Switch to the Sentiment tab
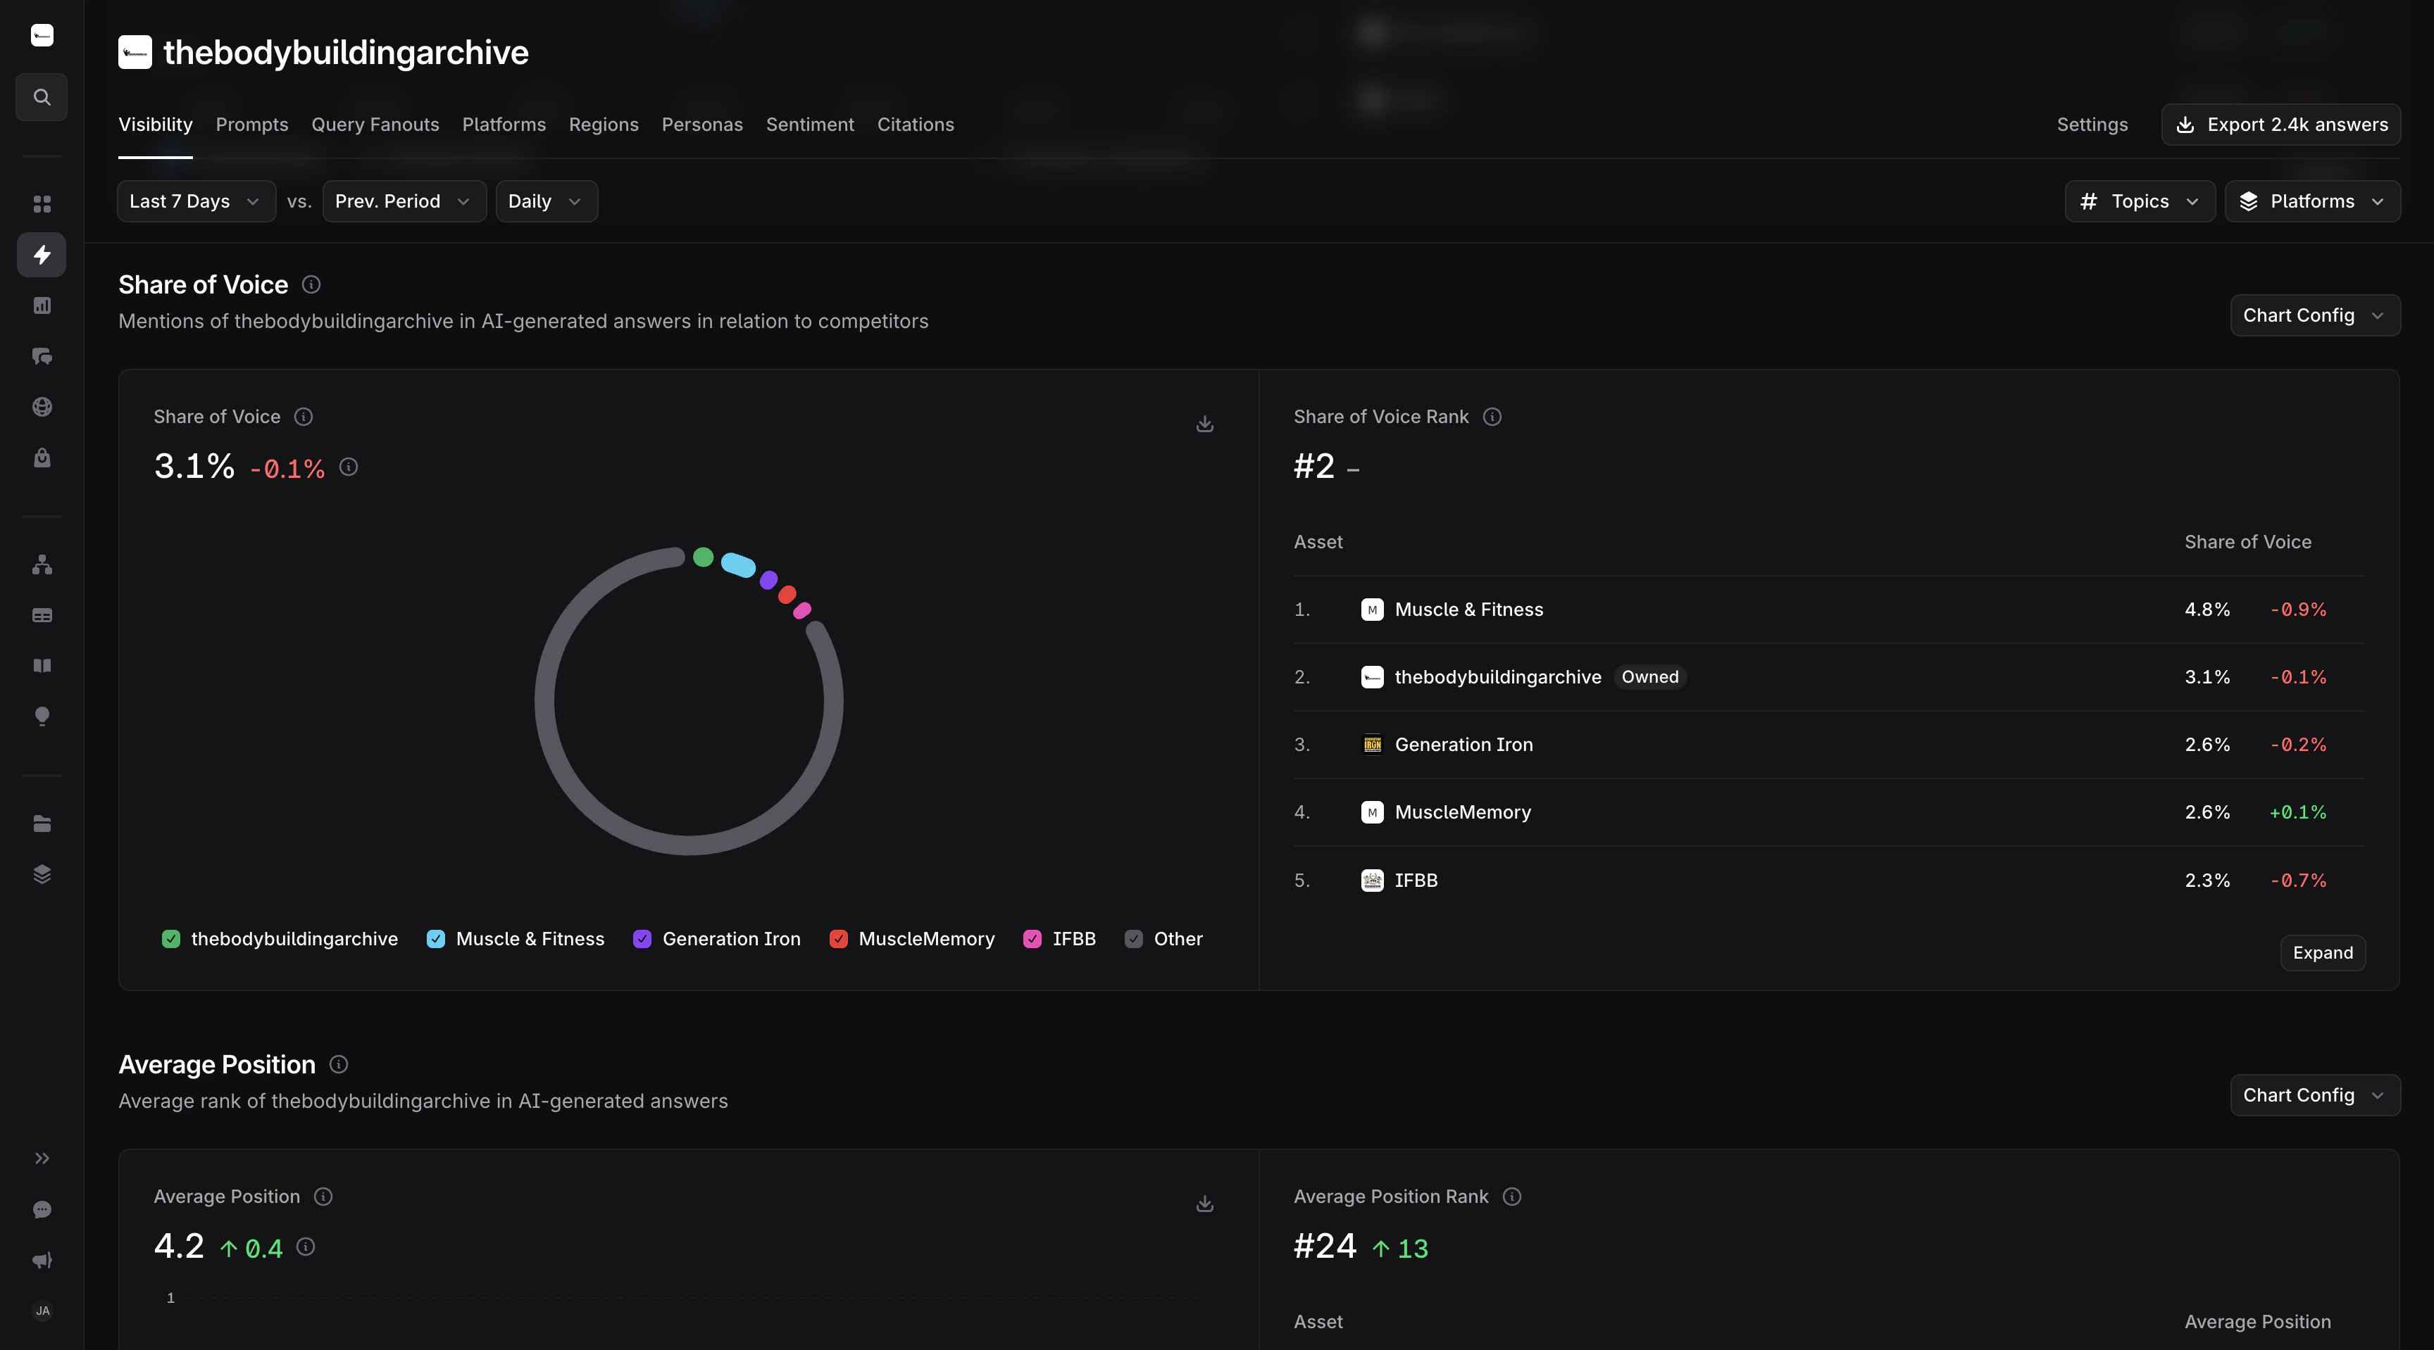The image size is (2434, 1350). pos(810,125)
